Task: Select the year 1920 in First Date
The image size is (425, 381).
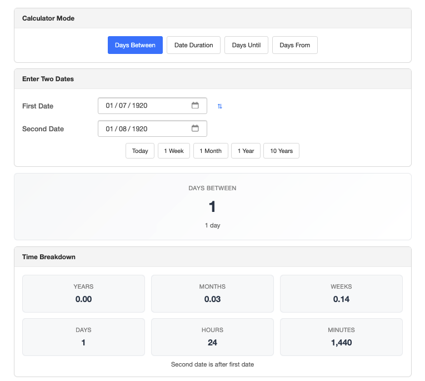Action: tap(140, 106)
